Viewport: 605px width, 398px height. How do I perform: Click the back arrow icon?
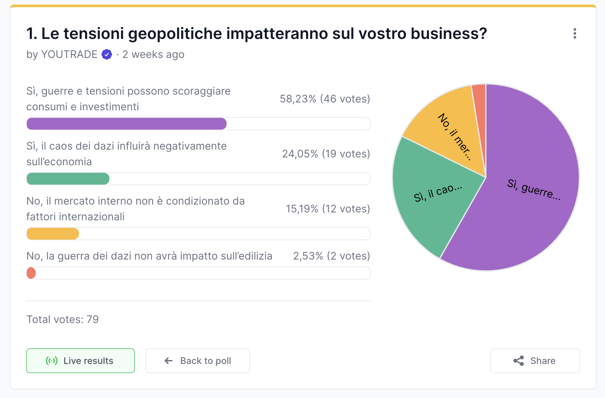(x=169, y=361)
